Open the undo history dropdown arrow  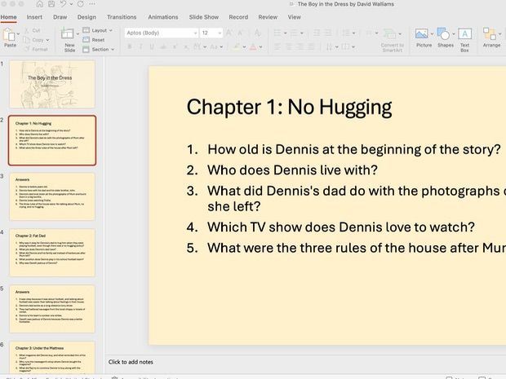pyautogui.click(x=71, y=4)
